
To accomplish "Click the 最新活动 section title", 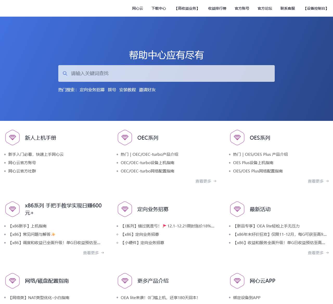I will coord(260,209).
